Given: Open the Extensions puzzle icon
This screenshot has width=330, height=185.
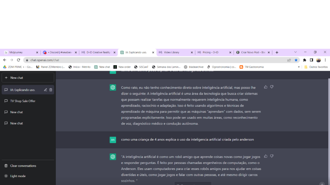Looking at the screenshot, I should (305, 60).
